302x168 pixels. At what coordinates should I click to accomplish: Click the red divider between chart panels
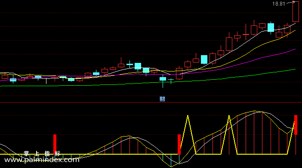coord(151,102)
